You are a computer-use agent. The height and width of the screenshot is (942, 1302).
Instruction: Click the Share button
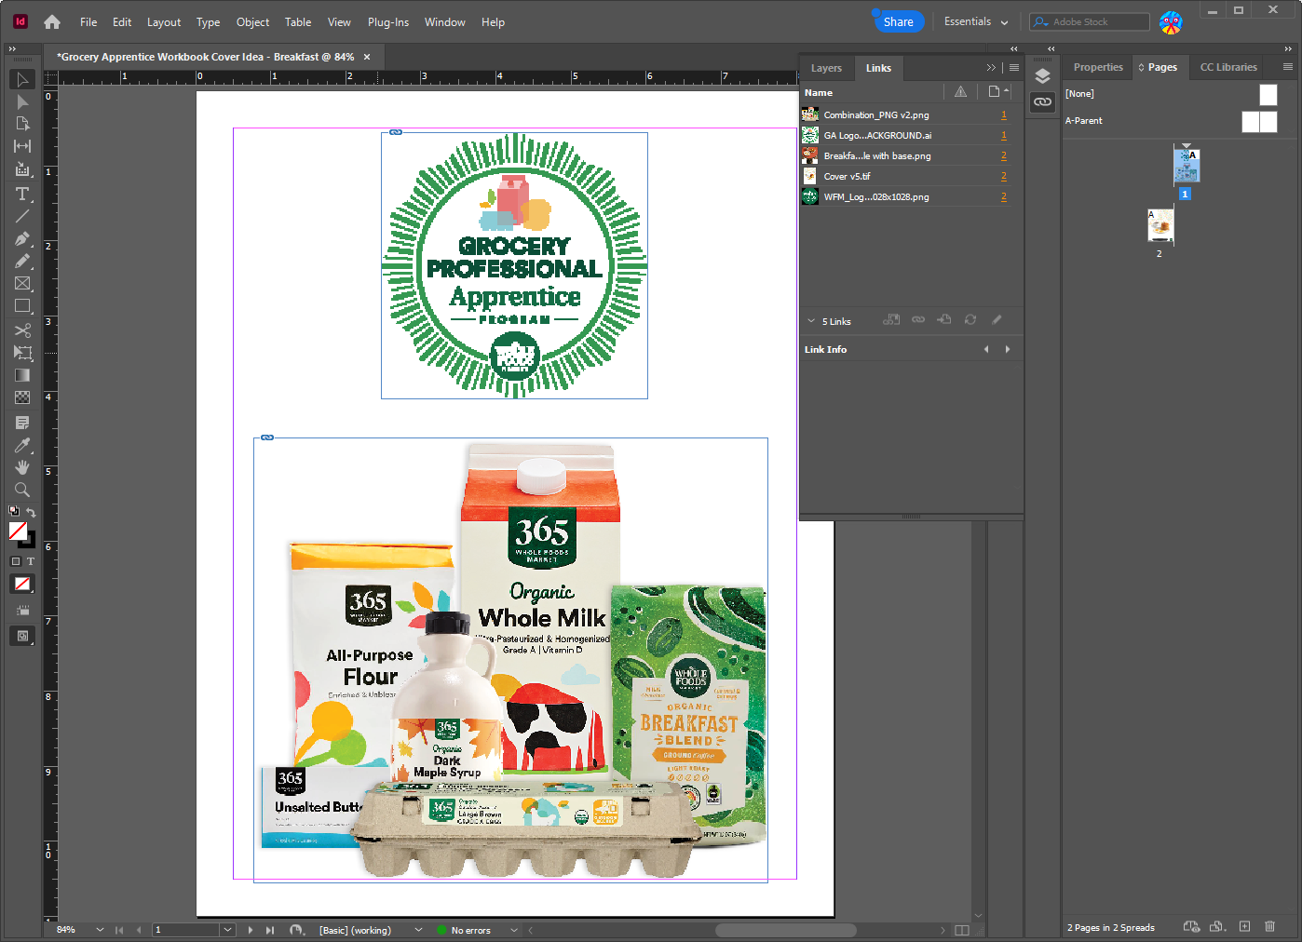tap(898, 21)
